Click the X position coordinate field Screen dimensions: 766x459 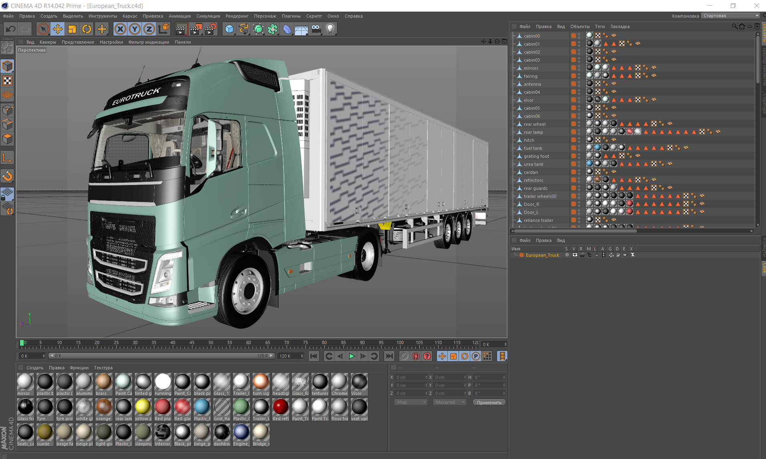[x=410, y=377]
